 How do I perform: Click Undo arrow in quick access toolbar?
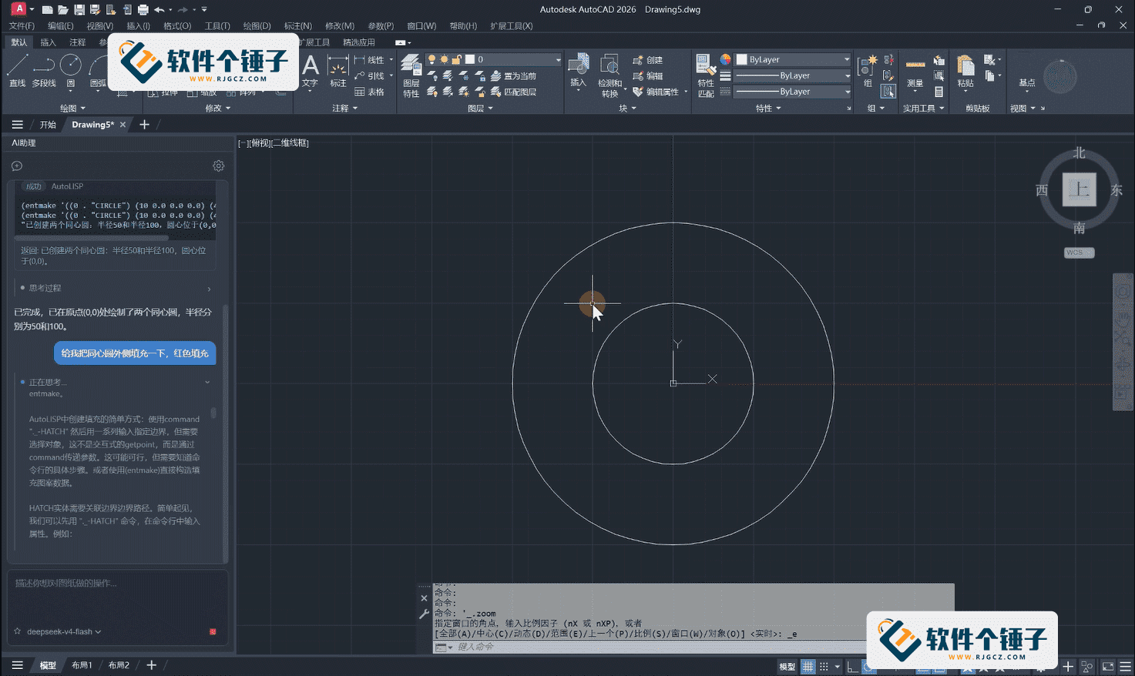click(159, 10)
